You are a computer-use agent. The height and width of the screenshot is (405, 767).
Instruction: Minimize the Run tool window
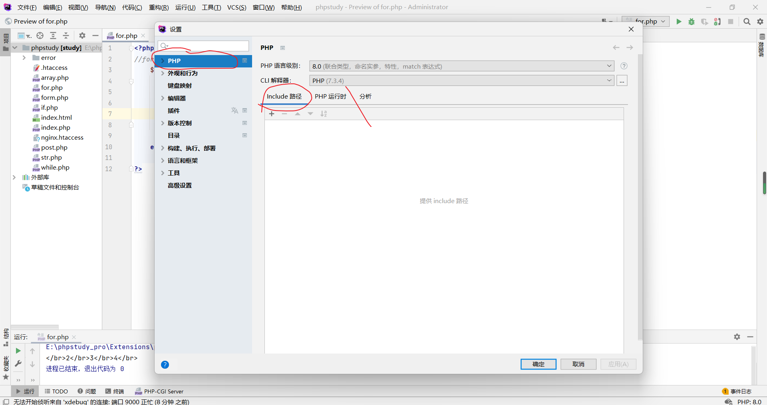(750, 337)
